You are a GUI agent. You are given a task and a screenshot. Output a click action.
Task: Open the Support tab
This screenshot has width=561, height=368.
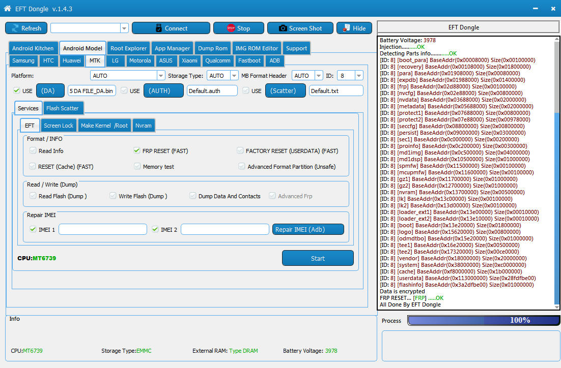pyautogui.click(x=297, y=48)
